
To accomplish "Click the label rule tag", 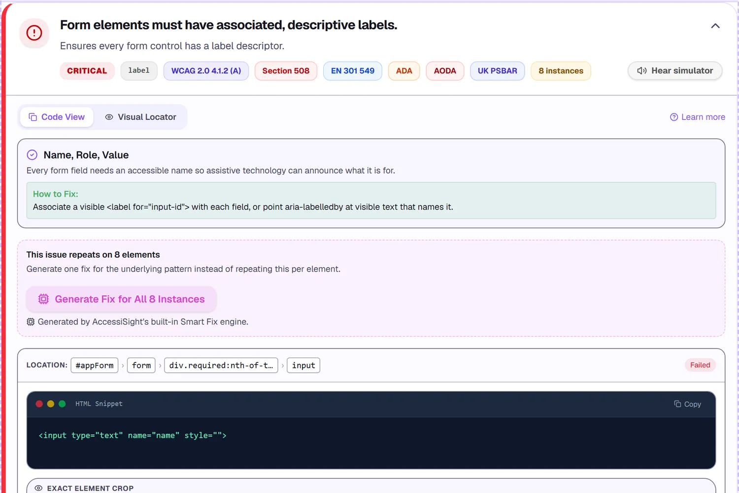I will (139, 70).
